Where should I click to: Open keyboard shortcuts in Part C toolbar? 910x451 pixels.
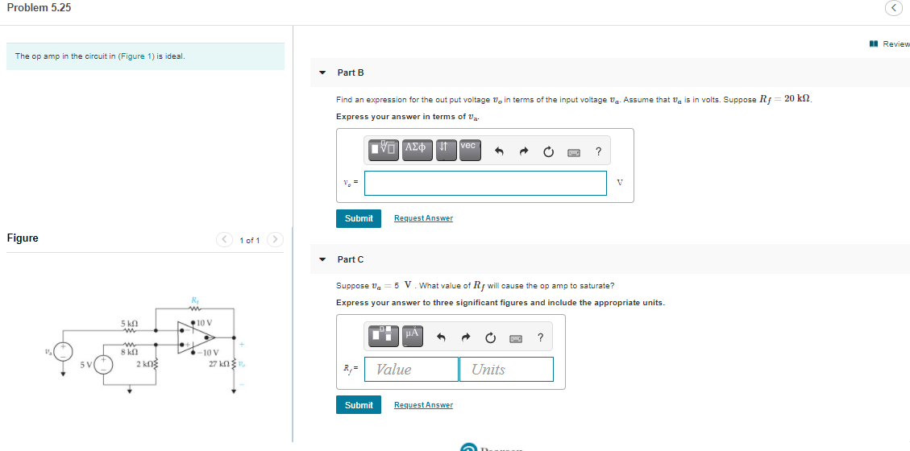point(516,338)
